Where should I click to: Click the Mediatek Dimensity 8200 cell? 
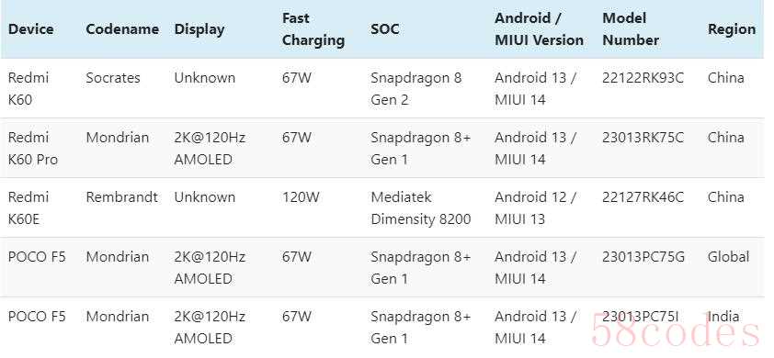pyautogui.click(x=421, y=208)
